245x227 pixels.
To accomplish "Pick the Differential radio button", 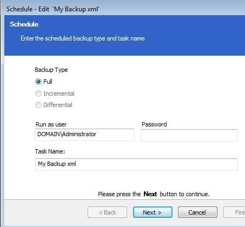I will click(x=38, y=105).
